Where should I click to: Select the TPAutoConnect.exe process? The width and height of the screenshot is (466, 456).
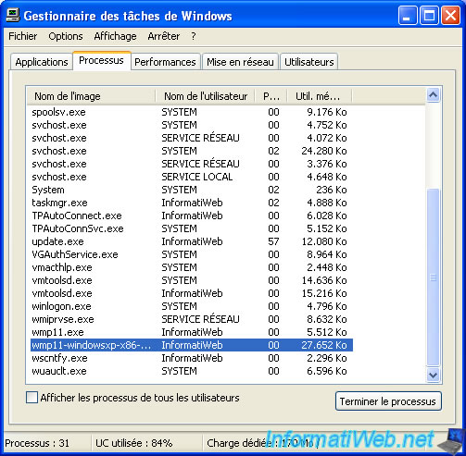tap(192, 216)
